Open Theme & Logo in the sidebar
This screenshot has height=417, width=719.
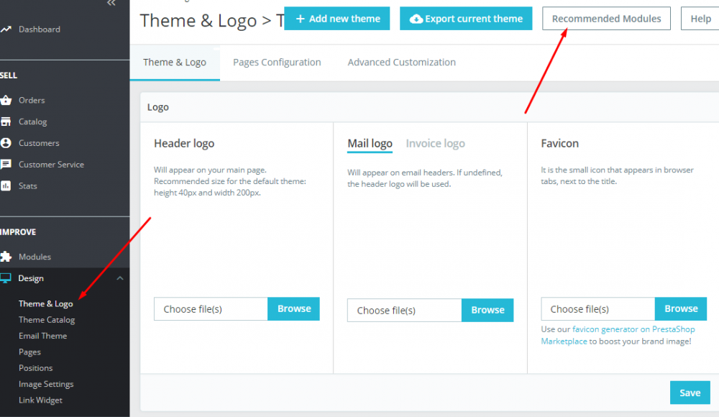tap(45, 303)
